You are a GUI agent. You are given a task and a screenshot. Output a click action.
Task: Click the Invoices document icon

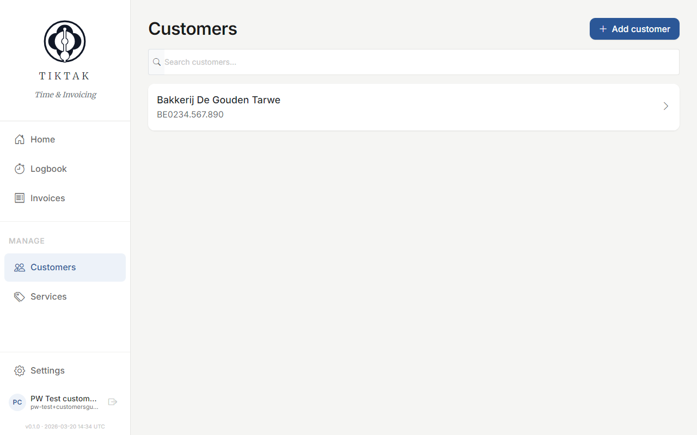[x=19, y=198]
